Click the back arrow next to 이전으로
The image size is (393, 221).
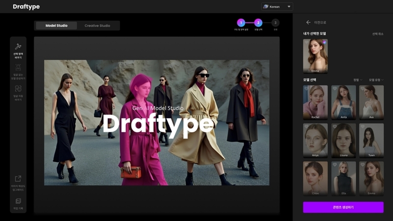(x=309, y=22)
